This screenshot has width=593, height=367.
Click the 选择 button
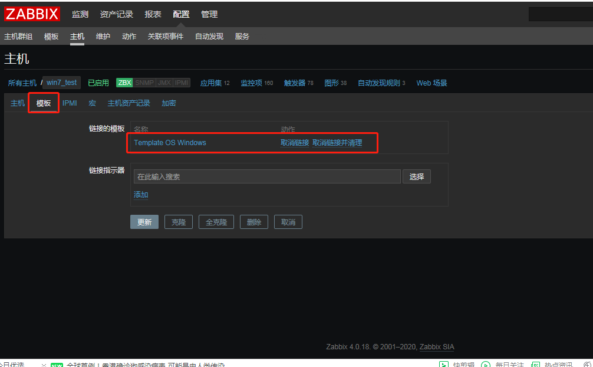pos(416,176)
